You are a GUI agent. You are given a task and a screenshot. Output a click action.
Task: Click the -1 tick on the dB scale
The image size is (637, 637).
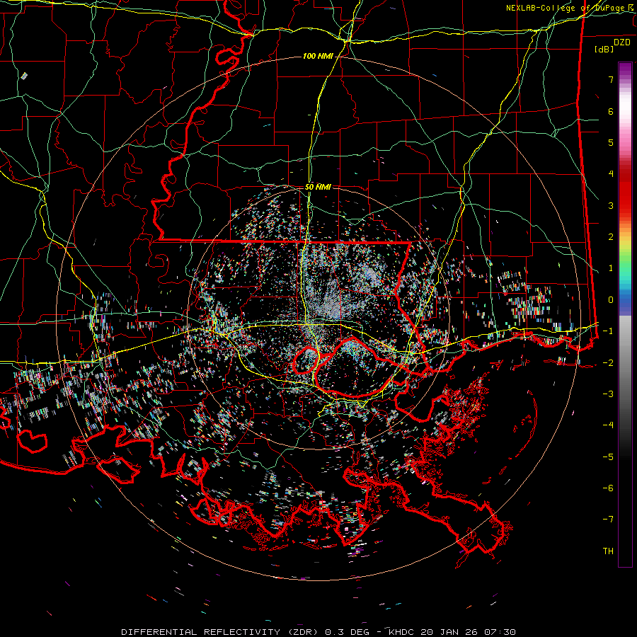[x=608, y=331]
